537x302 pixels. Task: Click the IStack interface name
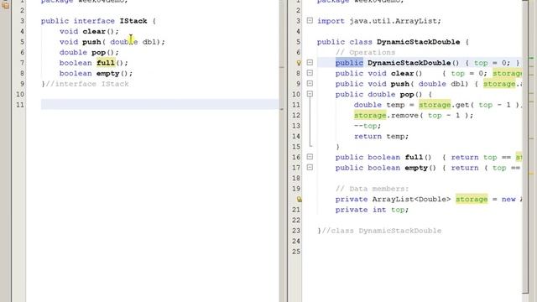click(x=133, y=21)
